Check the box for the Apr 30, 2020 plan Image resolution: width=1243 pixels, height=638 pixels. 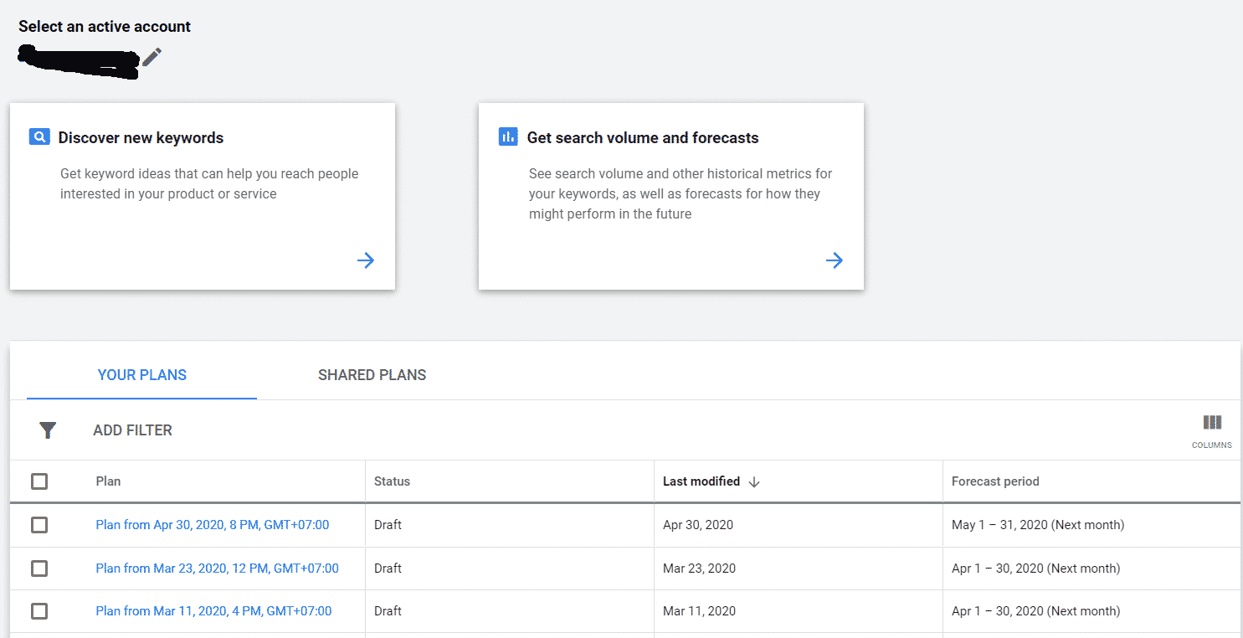click(39, 525)
